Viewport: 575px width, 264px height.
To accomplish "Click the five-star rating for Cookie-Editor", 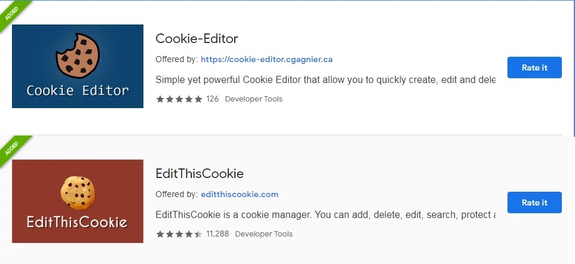I will point(179,99).
